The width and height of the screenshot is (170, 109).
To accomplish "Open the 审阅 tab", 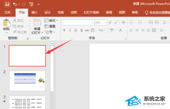I will [x=109, y=12].
